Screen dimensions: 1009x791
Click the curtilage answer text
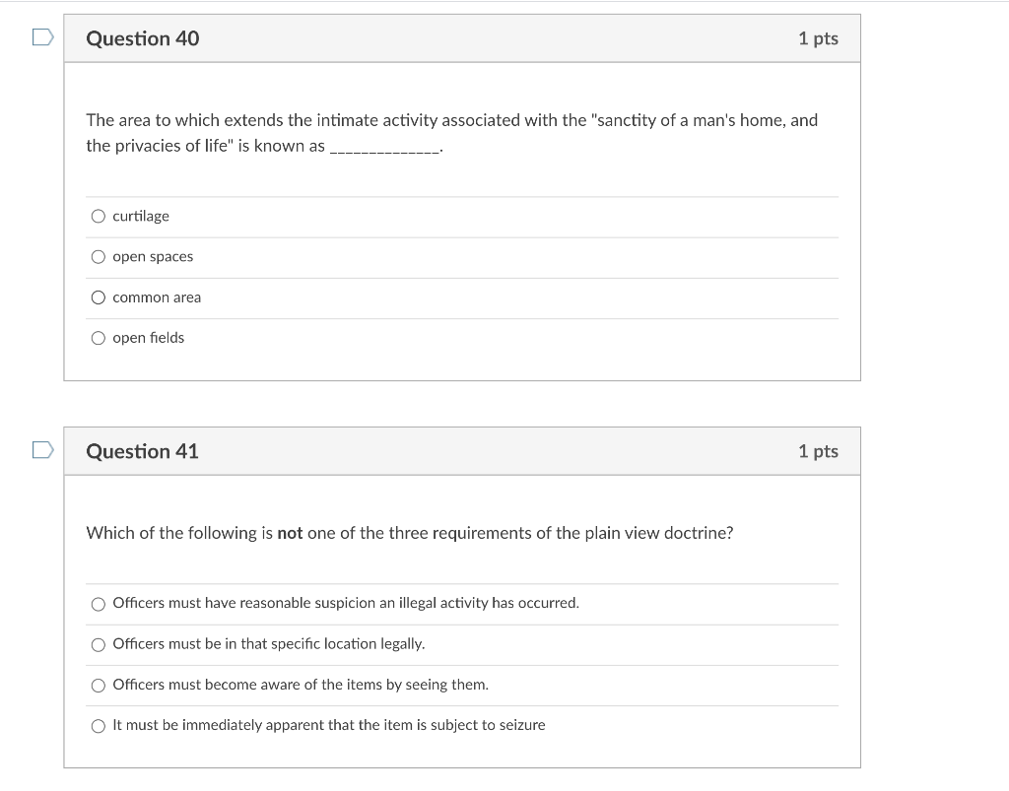[x=140, y=216]
